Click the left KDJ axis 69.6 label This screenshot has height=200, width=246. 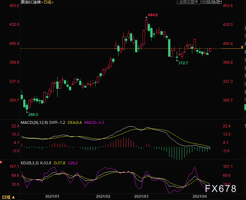pos(15,175)
